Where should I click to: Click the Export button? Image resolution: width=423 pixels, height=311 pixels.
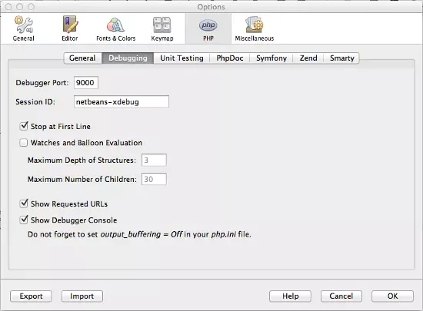point(31,296)
